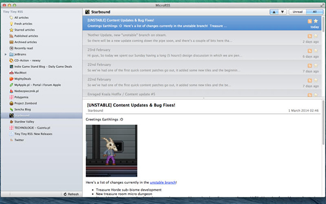Click the RSS publish icon on the UNSTABLE article
The image size is (326, 204).
click(x=310, y=21)
